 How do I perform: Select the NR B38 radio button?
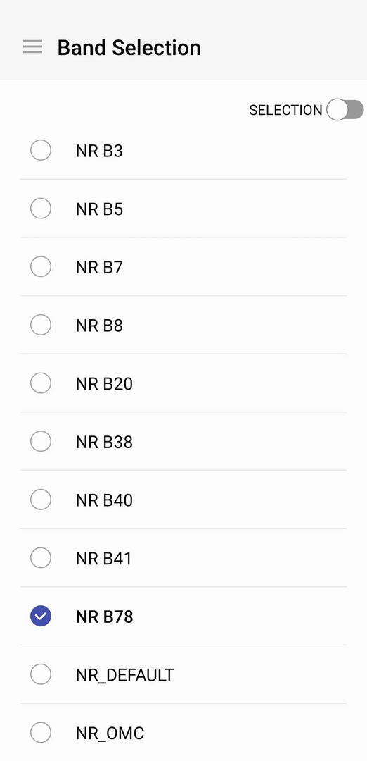(41, 441)
